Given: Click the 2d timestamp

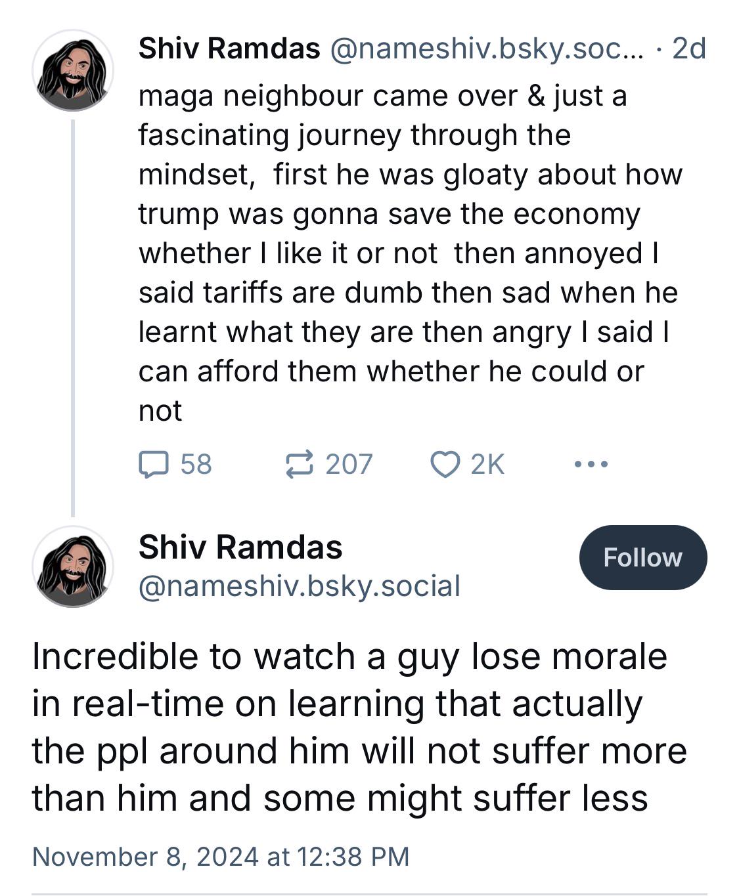Looking at the screenshot, I should [689, 49].
